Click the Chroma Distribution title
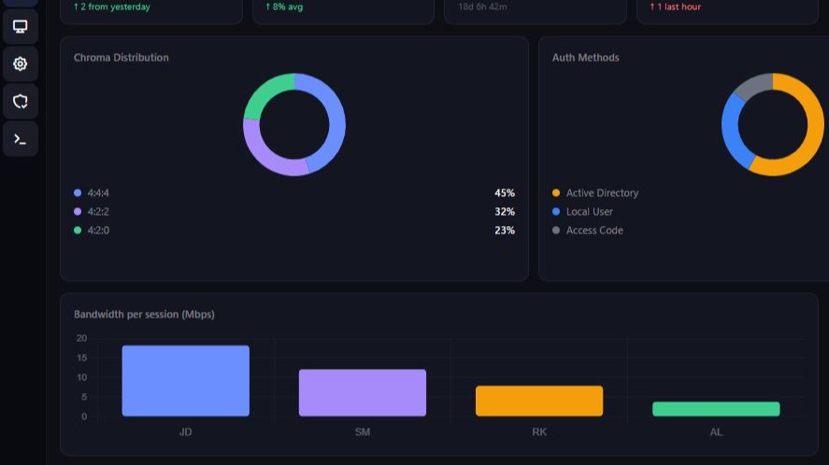 point(121,58)
